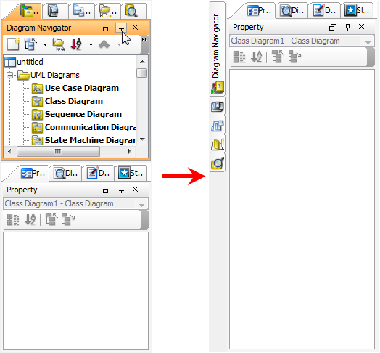
Task: Open the dropdown arrow beside sort icon
Action: pos(91,45)
